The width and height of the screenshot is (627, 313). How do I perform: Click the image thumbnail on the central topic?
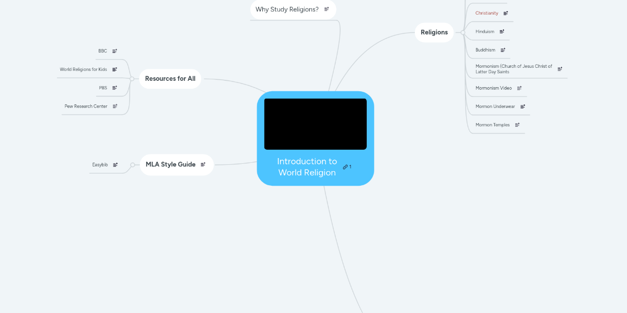[x=315, y=124]
